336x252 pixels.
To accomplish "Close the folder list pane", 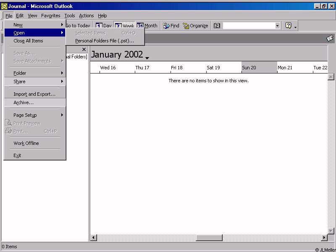I will pyautogui.click(x=84, y=50).
